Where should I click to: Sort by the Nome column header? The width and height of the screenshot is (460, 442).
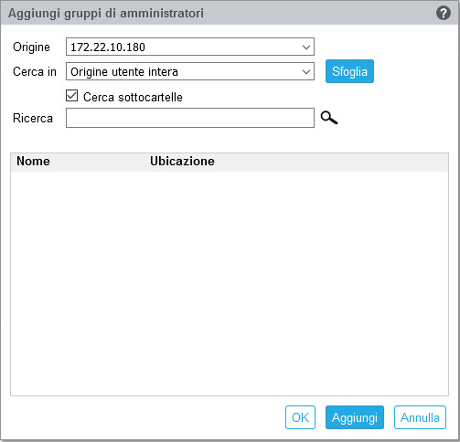[x=33, y=161]
